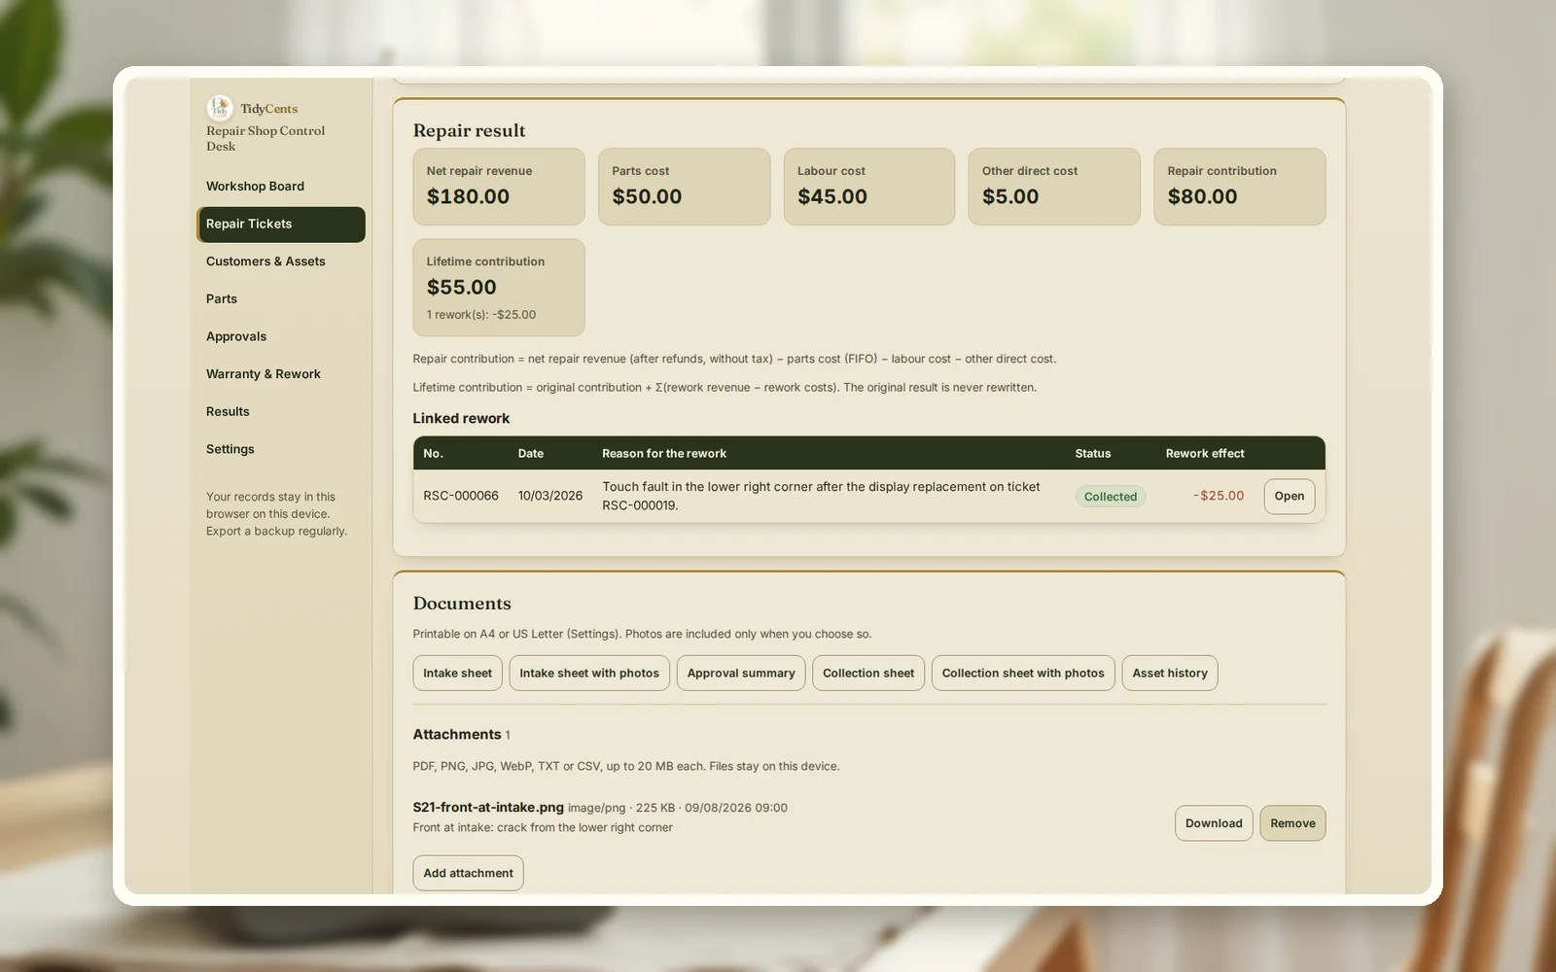The image size is (1556, 972).
Task: Click the Documents section heading
Action: tap(462, 604)
